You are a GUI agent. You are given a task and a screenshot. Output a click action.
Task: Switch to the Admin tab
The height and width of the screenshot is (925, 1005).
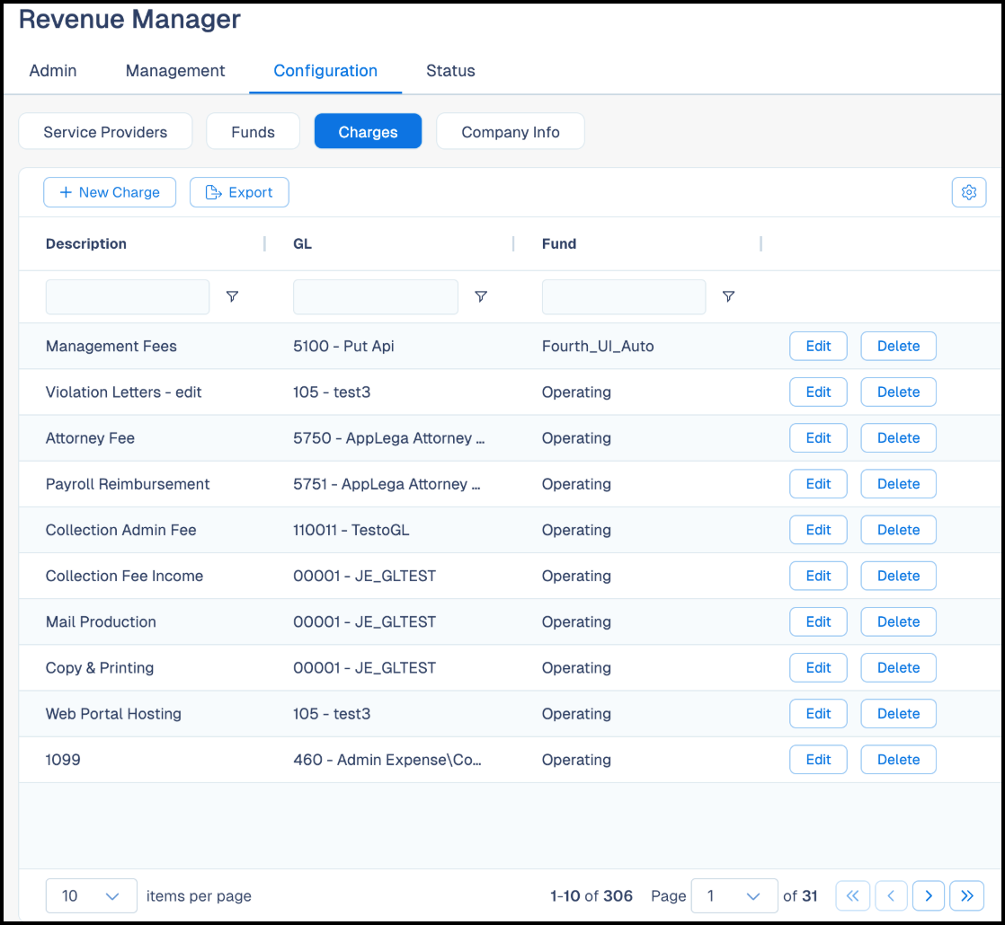point(52,70)
